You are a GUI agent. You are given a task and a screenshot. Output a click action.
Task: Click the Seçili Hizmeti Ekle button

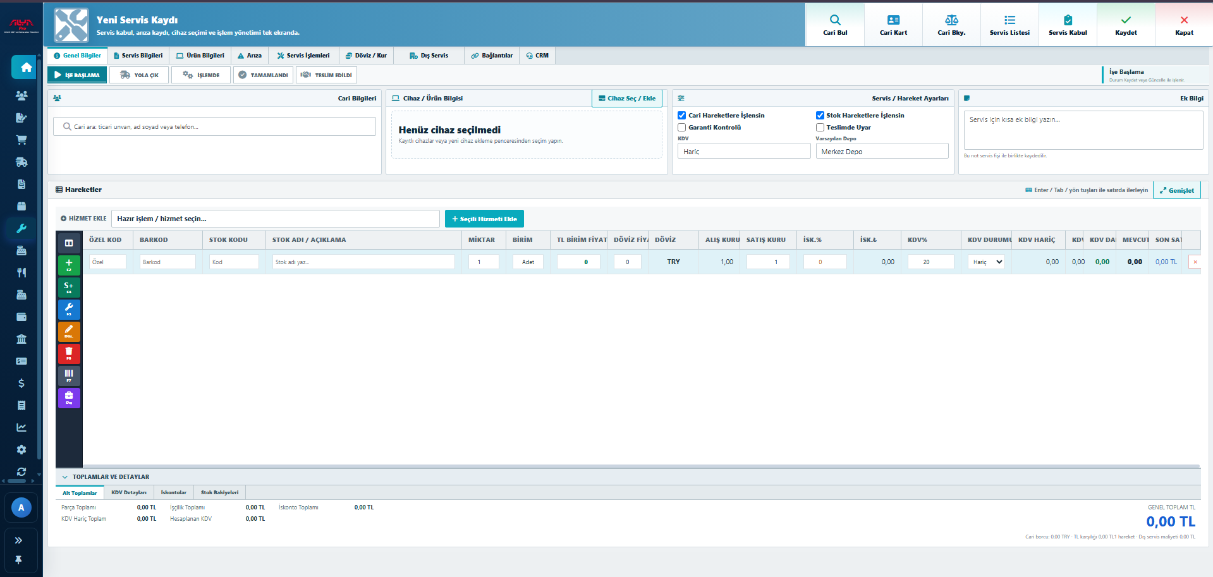point(484,219)
